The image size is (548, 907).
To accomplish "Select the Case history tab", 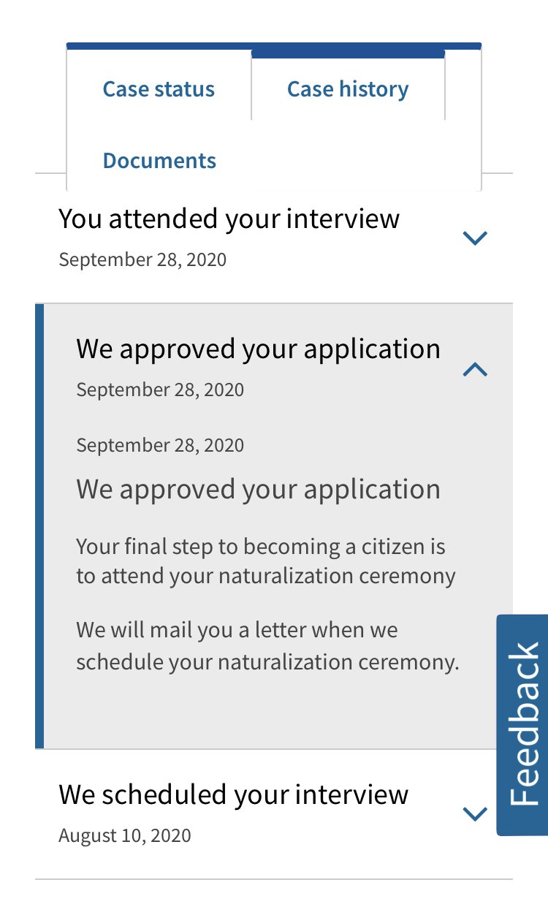I will (x=348, y=89).
